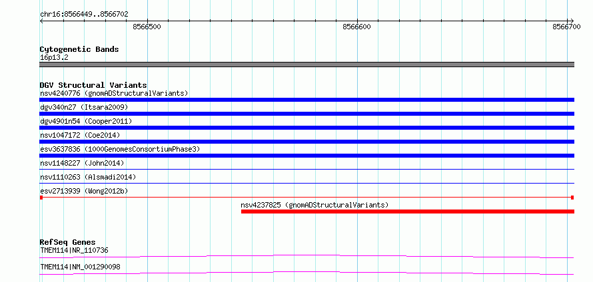Image resolution: width=593 pixels, height=282 pixels.
Task: Open the TMEM114|NR_110736 gene label
Action: (x=75, y=250)
